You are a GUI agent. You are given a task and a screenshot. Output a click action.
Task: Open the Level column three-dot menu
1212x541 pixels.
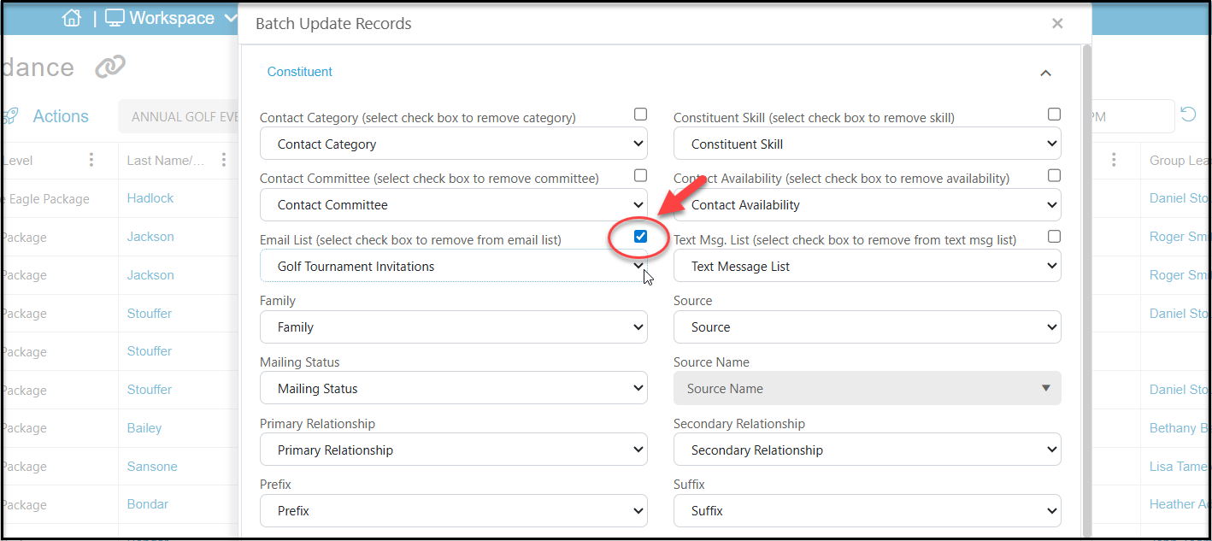click(x=91, y=160)
